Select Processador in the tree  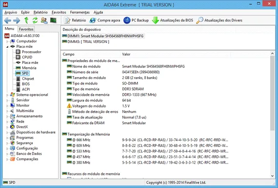click(29, 52)
